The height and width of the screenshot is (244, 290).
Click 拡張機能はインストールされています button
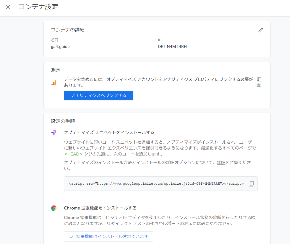[x=108, y=236]
